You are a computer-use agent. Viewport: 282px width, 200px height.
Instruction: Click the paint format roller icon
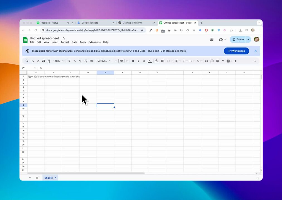tap(49, 61)
